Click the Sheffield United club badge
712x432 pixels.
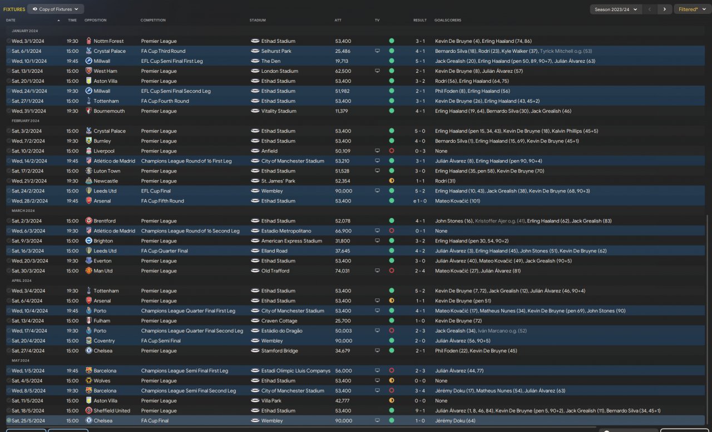click(x=88, y=411)
